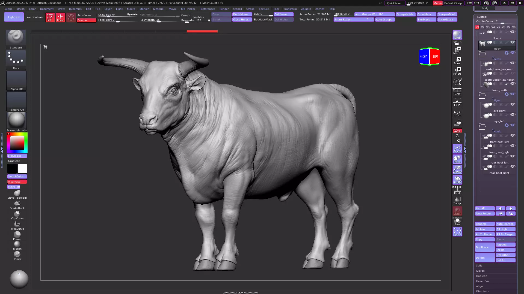Select the Scale gizmo mode icon
This screenshot has height=294, width=524.
pos(457,60)
